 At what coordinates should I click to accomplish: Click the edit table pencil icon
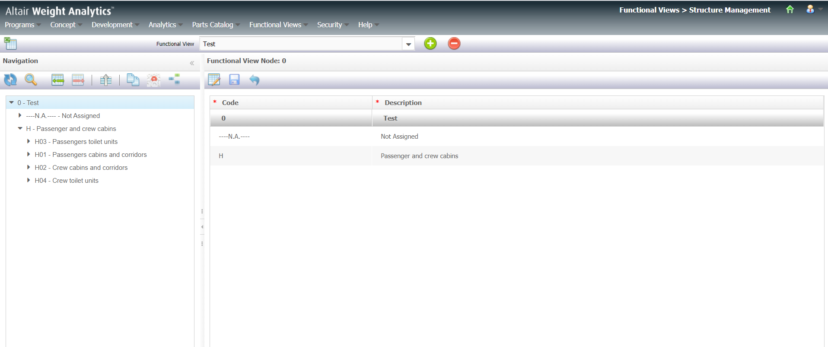click(214, 80)
